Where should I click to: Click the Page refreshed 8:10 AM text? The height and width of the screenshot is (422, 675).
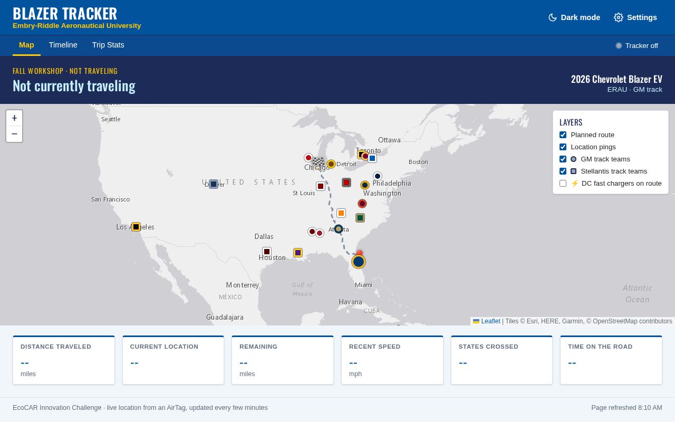tap(626, 408)
